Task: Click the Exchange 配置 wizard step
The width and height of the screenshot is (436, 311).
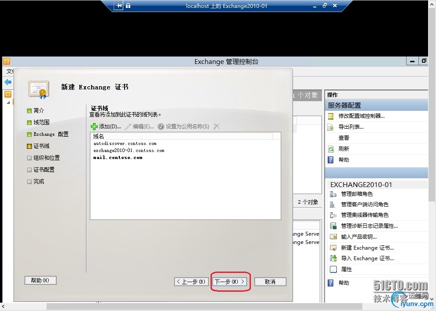Action: [x=47, y=134]
